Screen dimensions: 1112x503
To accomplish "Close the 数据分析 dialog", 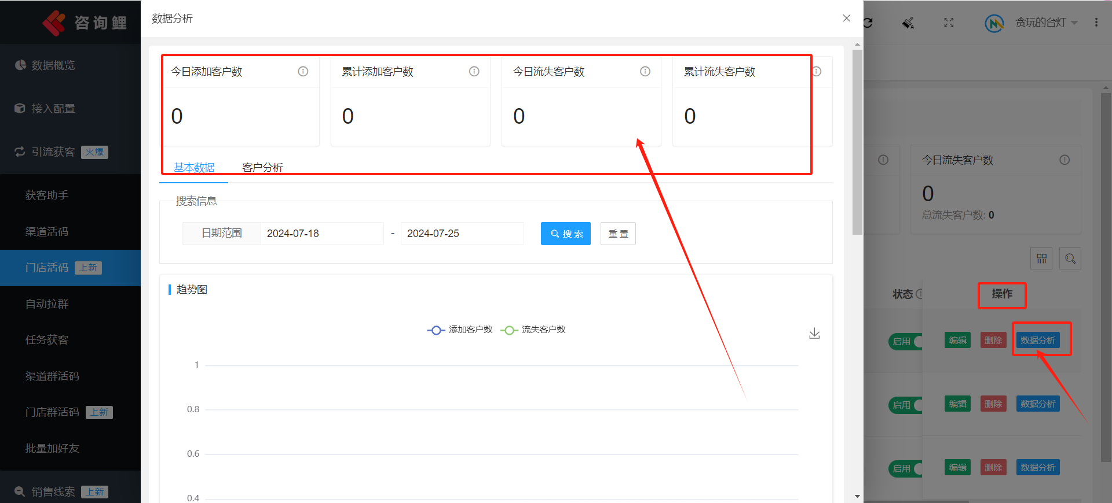I will point(847,19).
